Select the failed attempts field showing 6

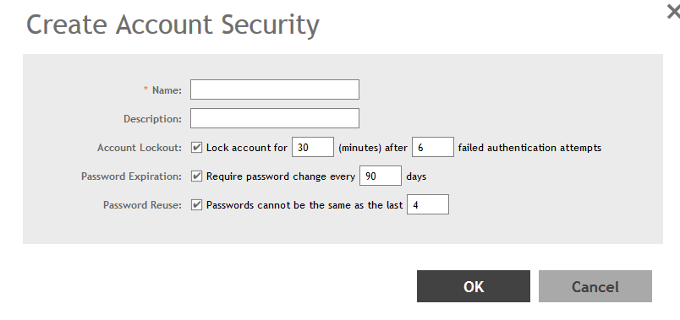pos(433,147)
